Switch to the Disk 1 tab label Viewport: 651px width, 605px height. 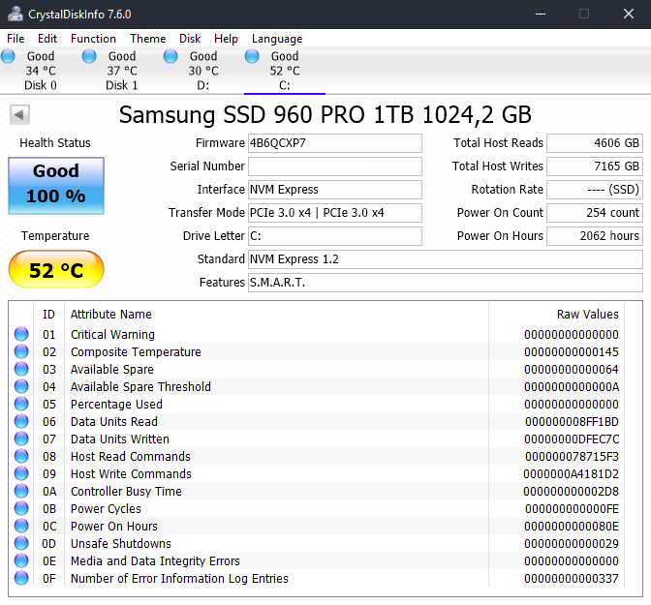(x=122, y=85)
